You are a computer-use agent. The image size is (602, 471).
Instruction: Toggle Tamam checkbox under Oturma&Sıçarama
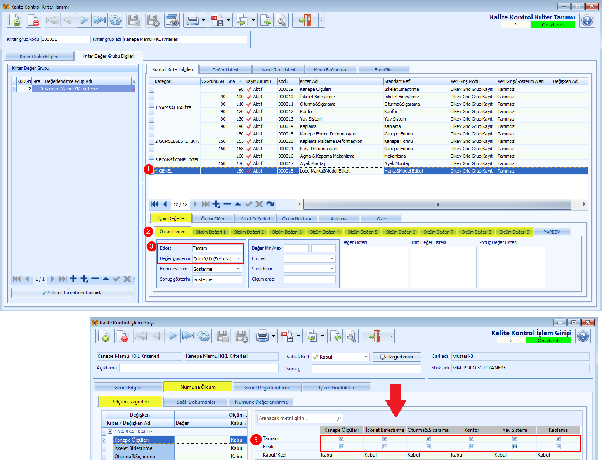[428, 438]
